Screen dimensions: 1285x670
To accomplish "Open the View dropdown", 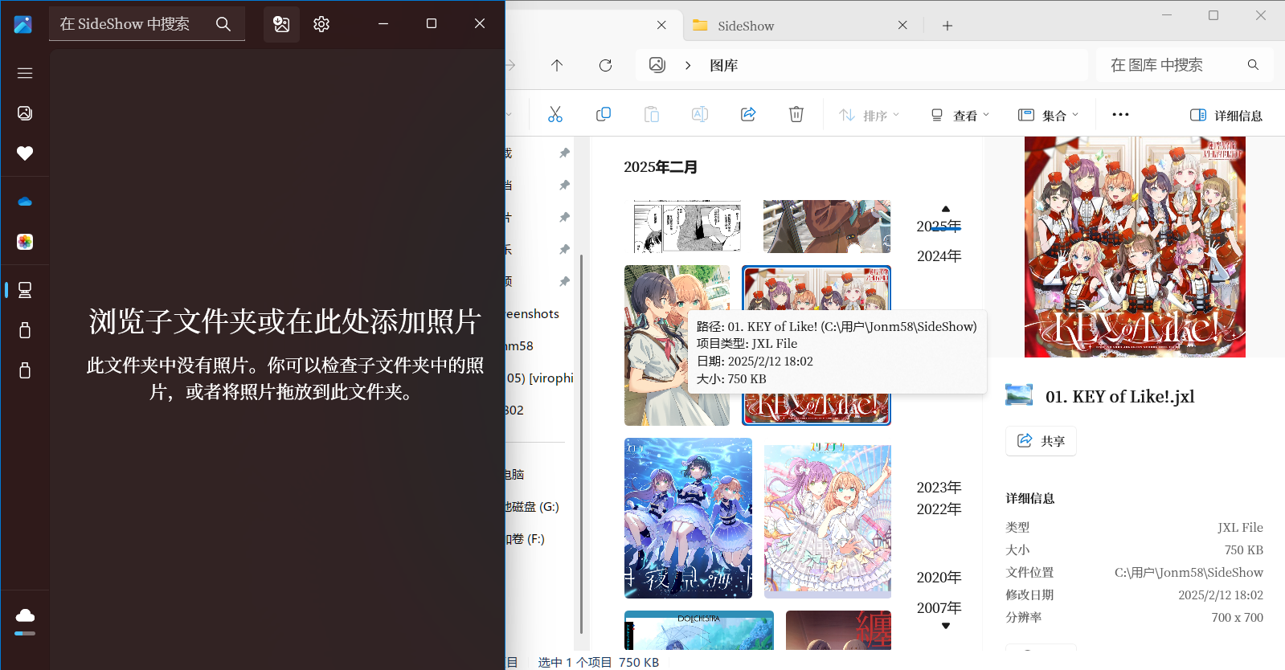I will pyautogui.click(x=960, y=115).
